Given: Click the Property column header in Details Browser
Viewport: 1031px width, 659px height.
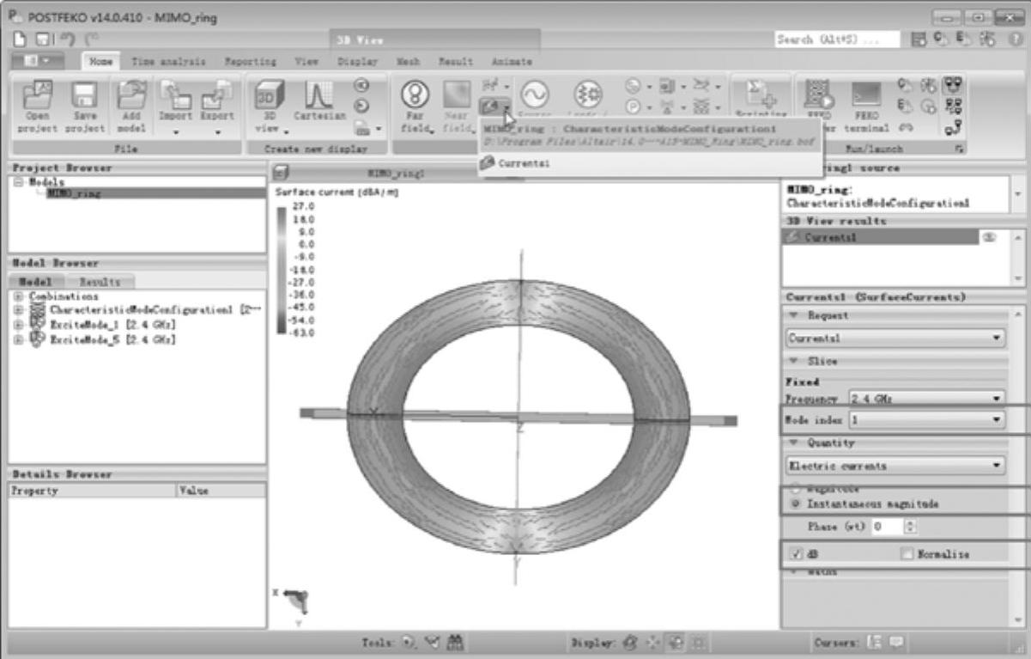Looking at the screenshot, I should pos(92,491).
